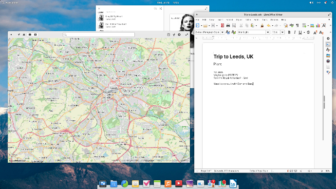This screenshot has height=189, width=336.
Task: Click the Print icon in Writer
Action: 228,25
